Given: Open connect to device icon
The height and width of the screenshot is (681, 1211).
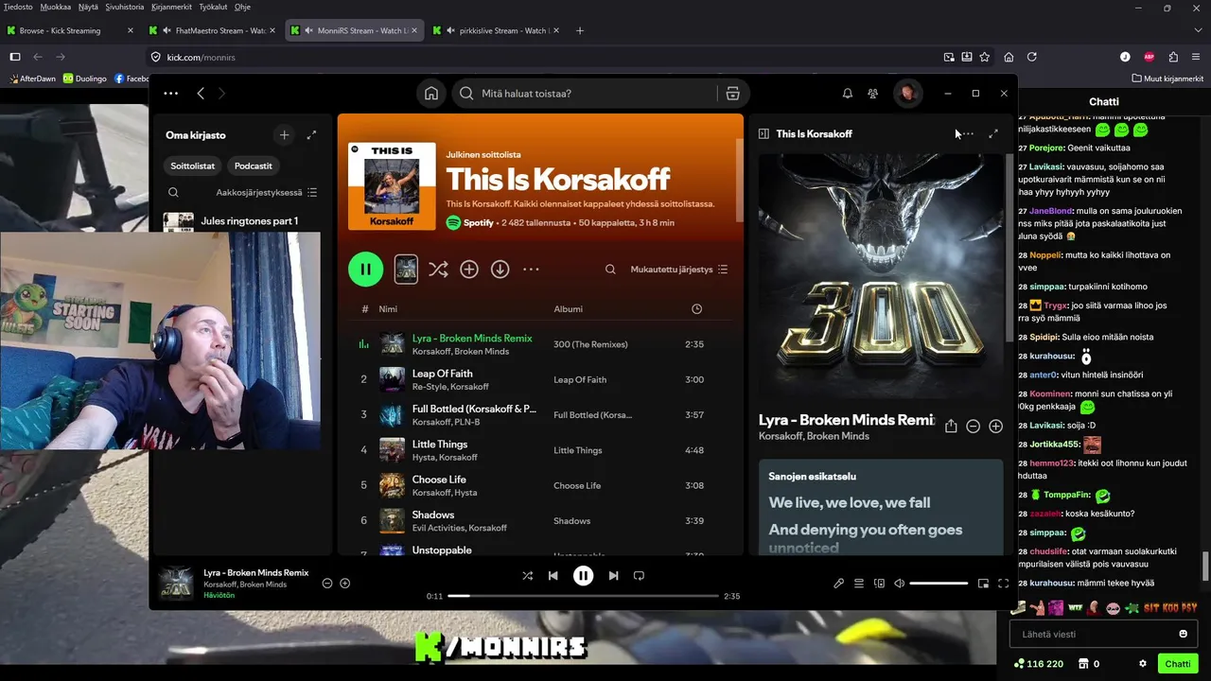Looking at the screenshot, I should coord(879,584).
